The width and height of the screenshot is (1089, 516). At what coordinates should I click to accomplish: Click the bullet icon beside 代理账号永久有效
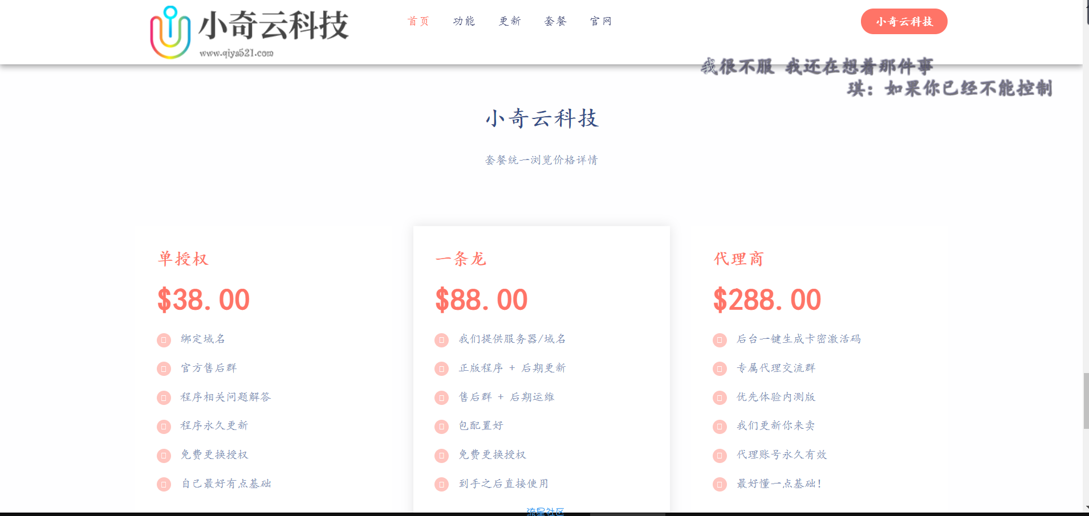coord(720,456)
